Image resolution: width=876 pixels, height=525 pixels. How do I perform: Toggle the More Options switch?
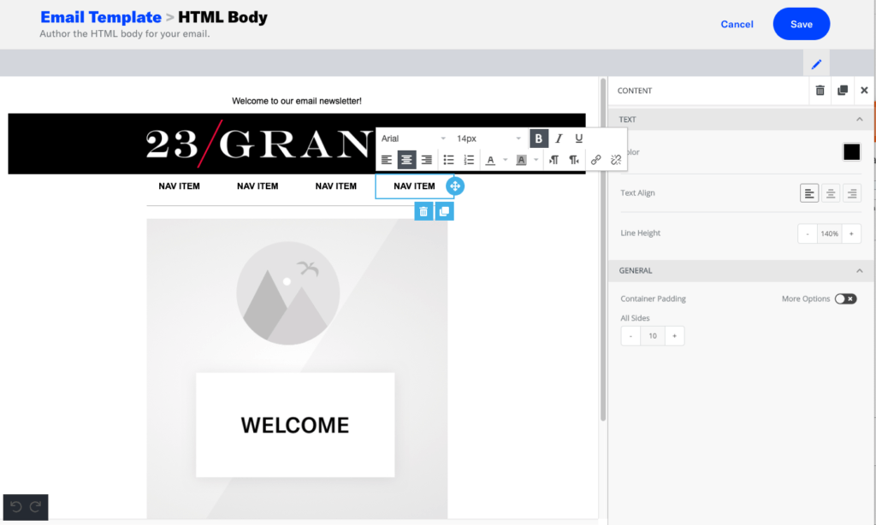845,298
